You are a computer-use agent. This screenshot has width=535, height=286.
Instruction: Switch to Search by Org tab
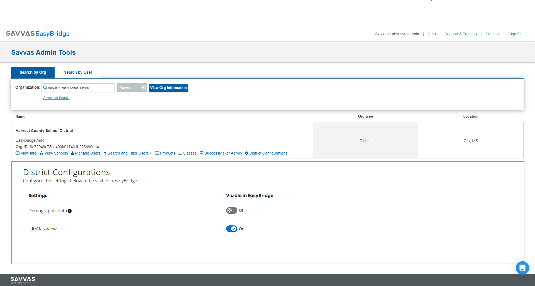(x=33, y=72)
